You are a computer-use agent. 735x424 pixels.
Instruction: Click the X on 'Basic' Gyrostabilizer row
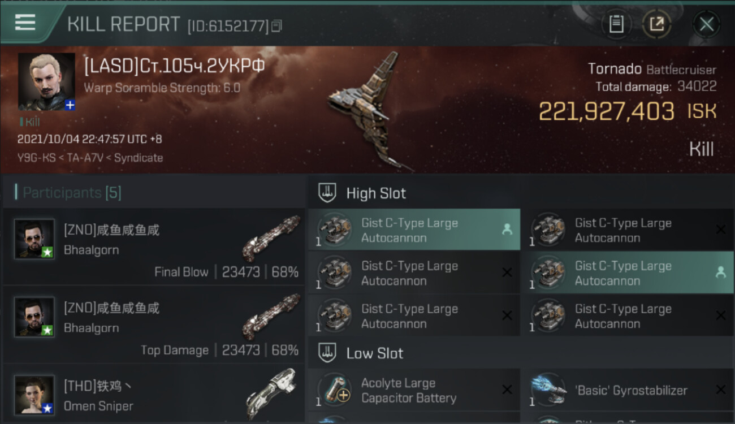coord(720,390)
